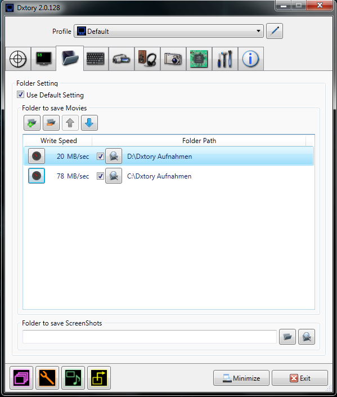Open the Folder tab
The width and height of the screenshot is (337, 397).
point(70,58)
